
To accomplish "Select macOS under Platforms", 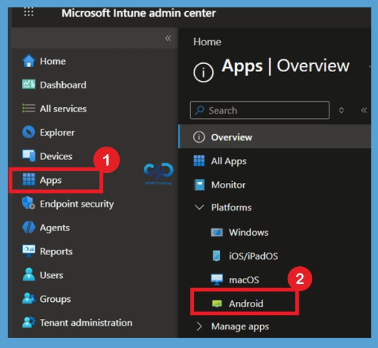I will 244,280.
